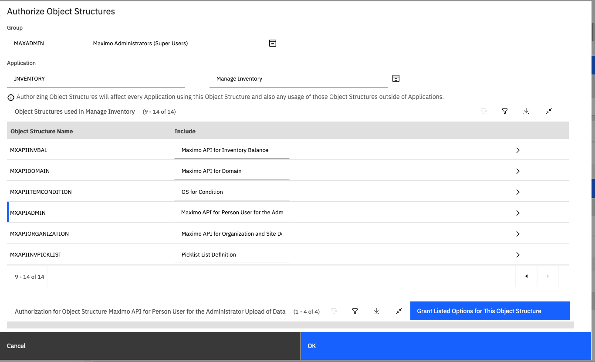The image size is (595, 362).
Task: Open the Group detail menu icon
Action: tap(273, 43)
